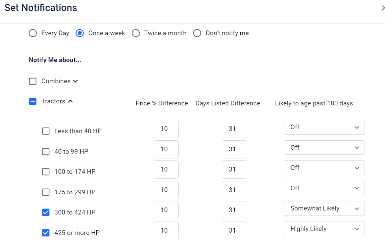Viewport: 385px width, 240px height.
Task: Check the Combines checkbox
Action: point(33,81)
